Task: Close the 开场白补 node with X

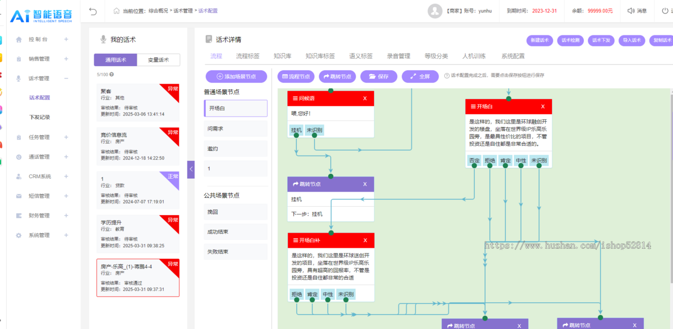Action: 365,240
